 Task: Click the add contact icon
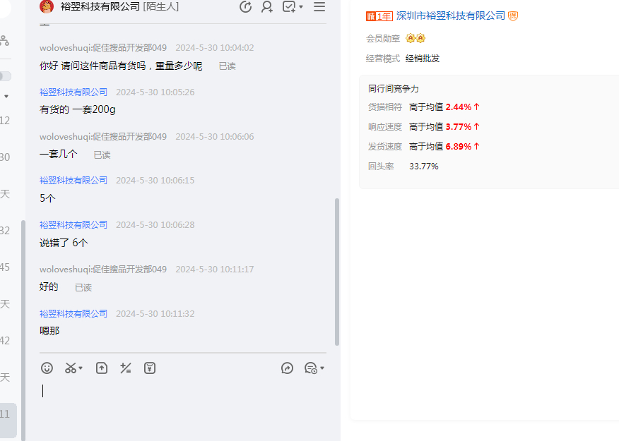click(x=267, y=7)
